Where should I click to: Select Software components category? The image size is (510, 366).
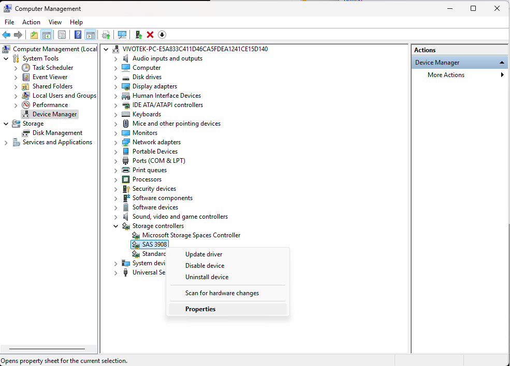[162, 198]
